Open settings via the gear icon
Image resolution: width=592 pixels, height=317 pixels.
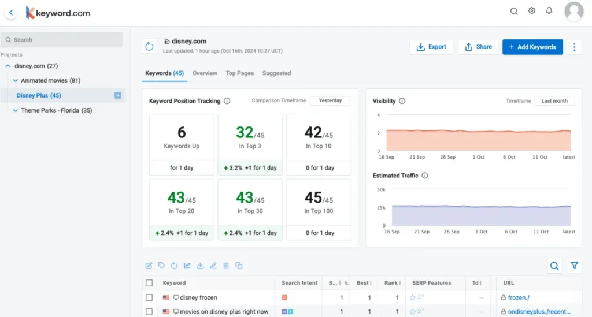click(532, 11)
